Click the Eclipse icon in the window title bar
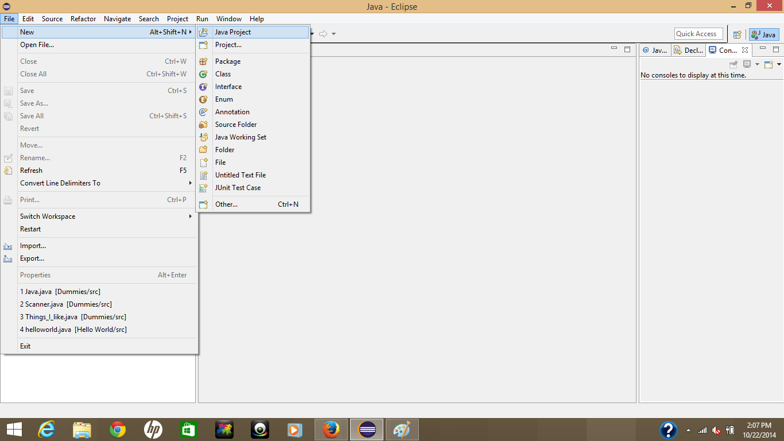 pyautogui.click(x=6, y=6)
